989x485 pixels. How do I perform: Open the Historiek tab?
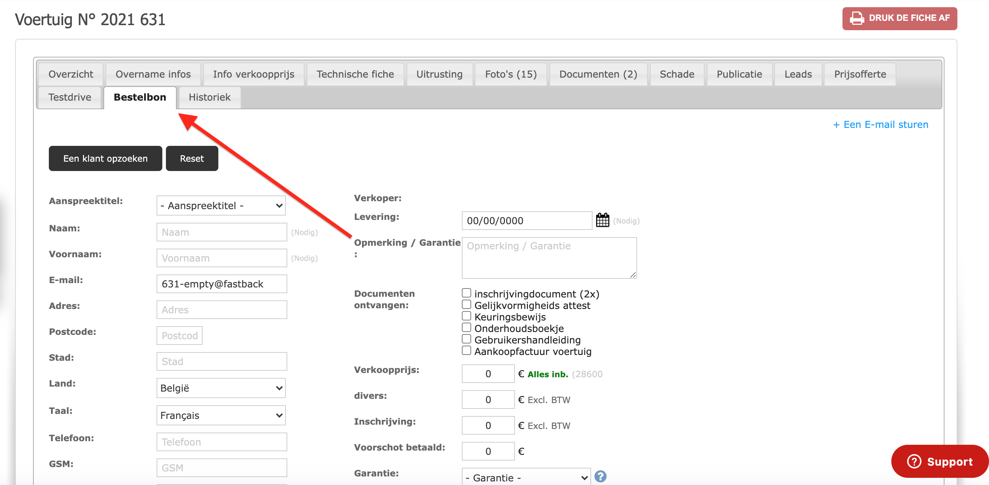click(x=210, y=97)
